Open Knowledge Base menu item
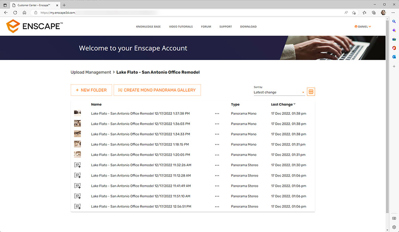Image resolution: width=399 pixels, height=232 pixels. click(148, 27)
